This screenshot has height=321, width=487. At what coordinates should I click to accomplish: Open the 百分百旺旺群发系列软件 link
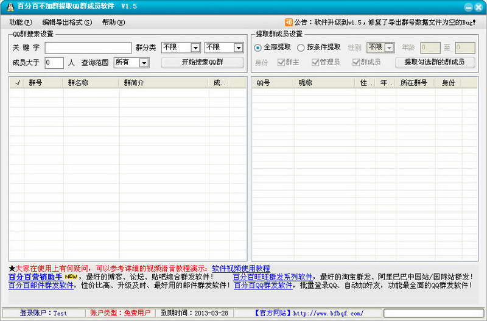273,277
